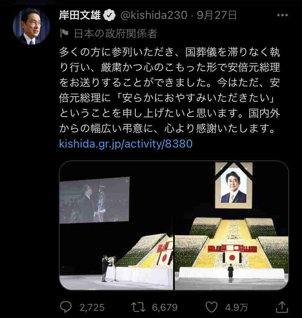
Task: Click the government flag label icon
Action: [x=64, y=34]
